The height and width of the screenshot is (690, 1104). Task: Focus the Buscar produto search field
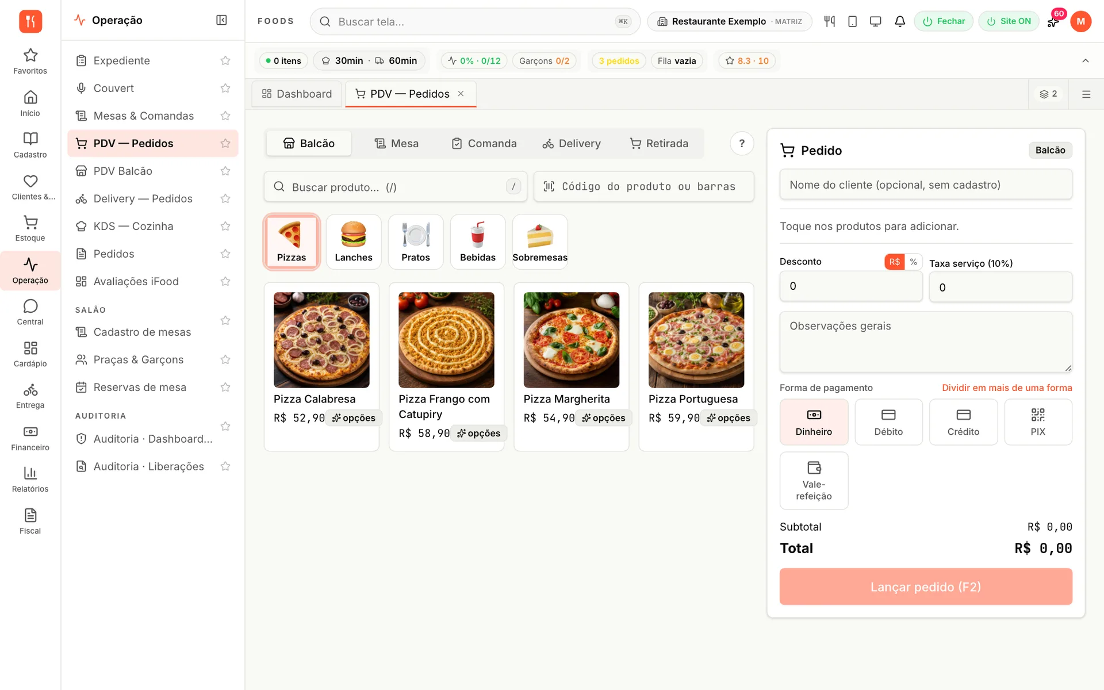pos(396,187)
